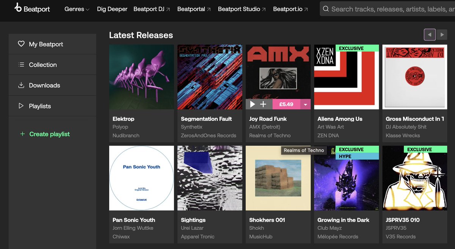This screenshot has height=249, width=455.
Task: Open label MusicHub
Action: (x=260, y=236)
